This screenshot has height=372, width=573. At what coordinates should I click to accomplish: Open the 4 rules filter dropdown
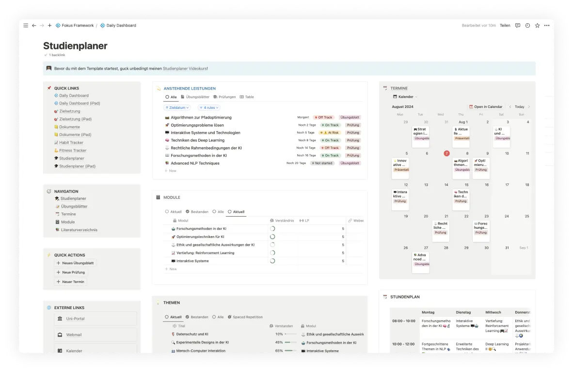pos(209,108)
